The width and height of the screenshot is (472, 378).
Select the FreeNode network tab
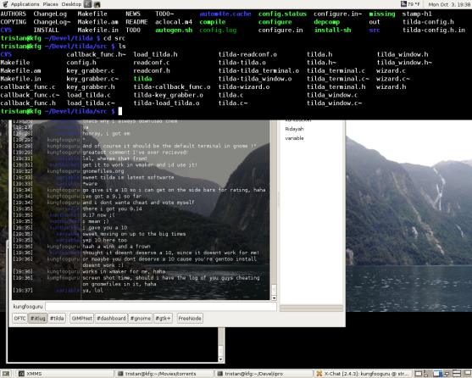click(x=190, y=319)
